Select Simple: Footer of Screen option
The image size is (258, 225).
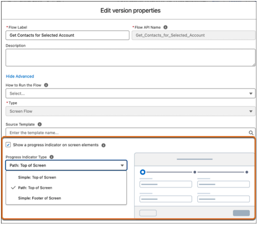click(39, 198)
